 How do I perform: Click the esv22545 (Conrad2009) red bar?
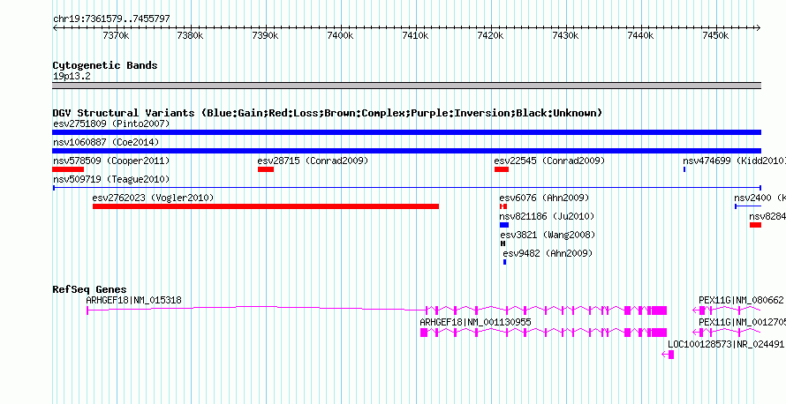[502, 169]
